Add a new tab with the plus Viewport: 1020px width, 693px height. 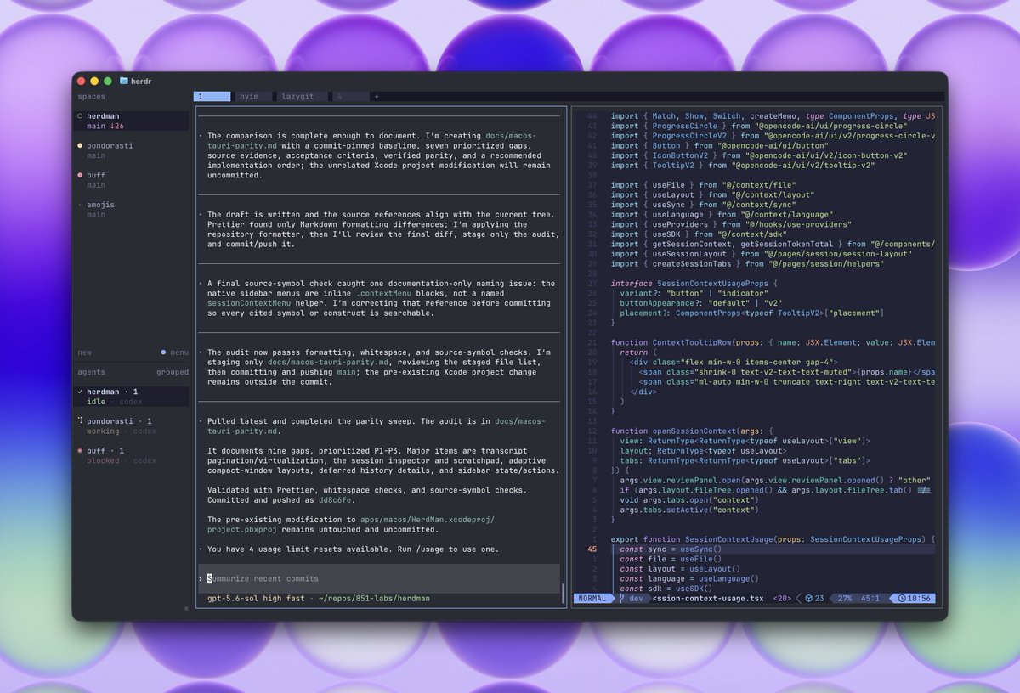pyautogui.click(x=377, y=97)
